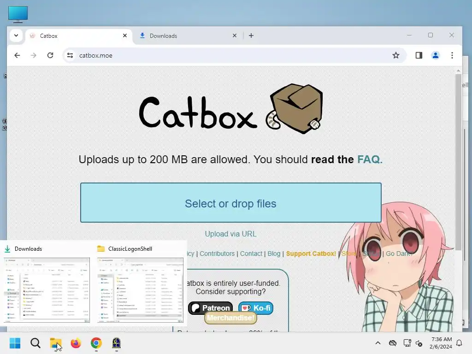Viewport: 472px width, 354px height.
Task: Show hidden system tray icons
Action: point(378,343)
